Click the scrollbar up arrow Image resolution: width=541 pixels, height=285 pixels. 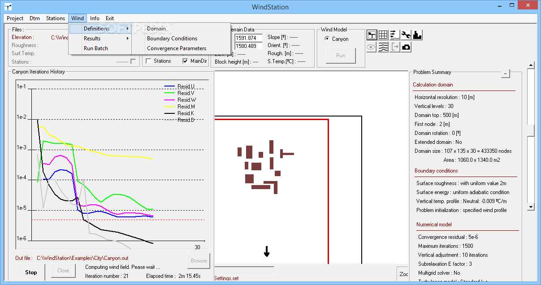pos(531,65)
